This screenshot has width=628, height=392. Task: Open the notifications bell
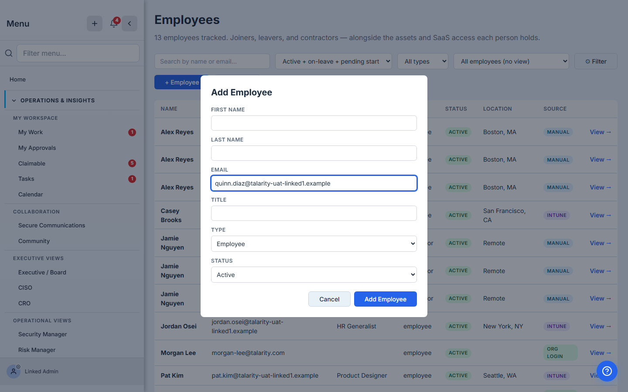click(x=114, y=24)
